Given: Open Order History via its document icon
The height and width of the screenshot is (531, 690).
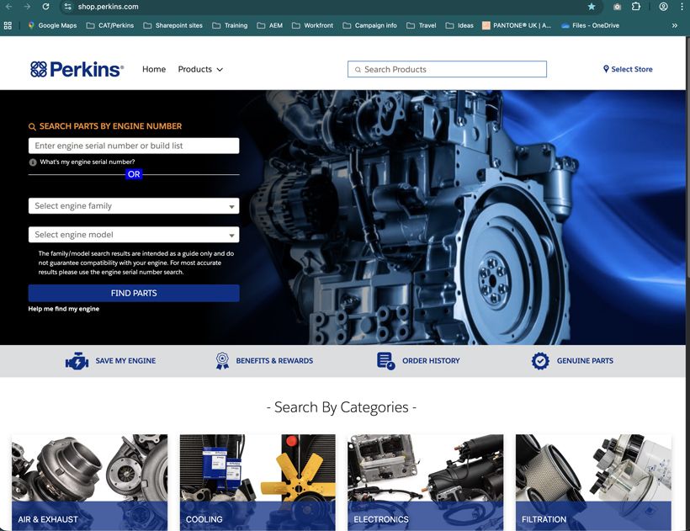Looking at the screenshot, I should point(384,360).
